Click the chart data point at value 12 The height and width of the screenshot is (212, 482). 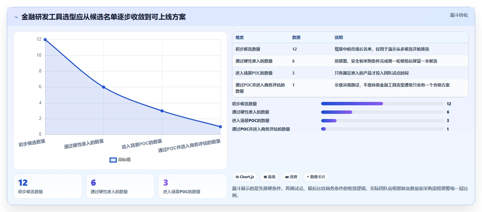tap(45, 40)
